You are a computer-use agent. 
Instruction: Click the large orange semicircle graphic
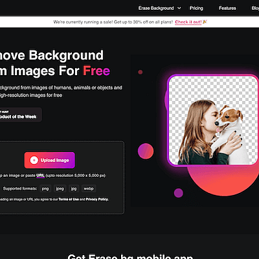point(223,181)
